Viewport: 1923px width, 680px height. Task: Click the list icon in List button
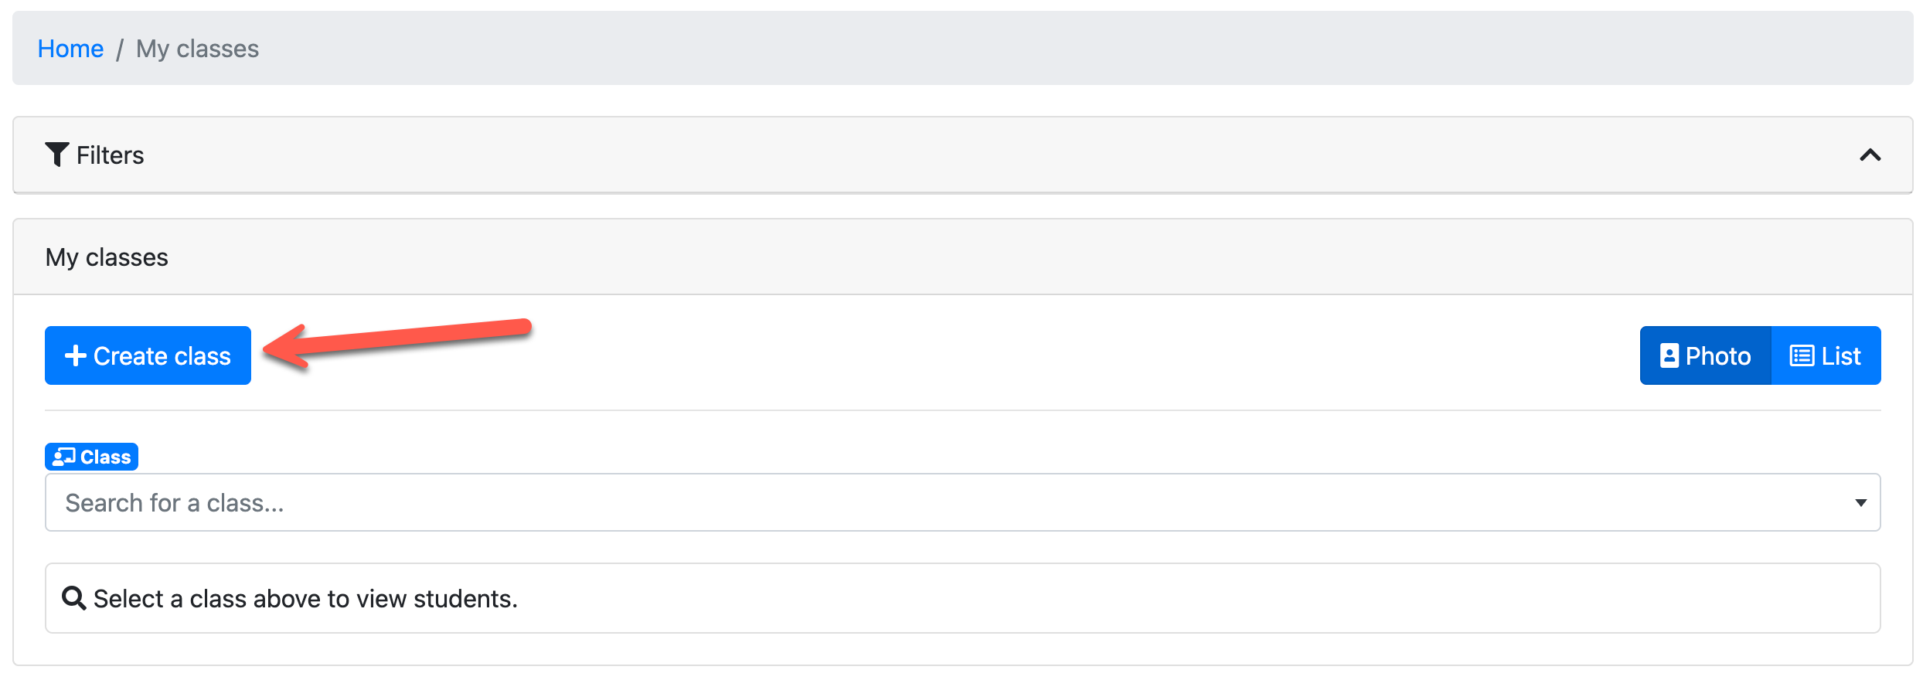click(x=1802, y=355)
